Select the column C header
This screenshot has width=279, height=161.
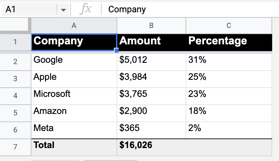tap(229, 26)
